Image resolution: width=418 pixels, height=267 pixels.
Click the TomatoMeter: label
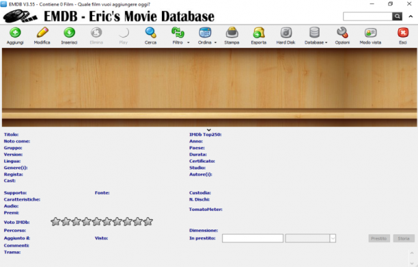206,210
